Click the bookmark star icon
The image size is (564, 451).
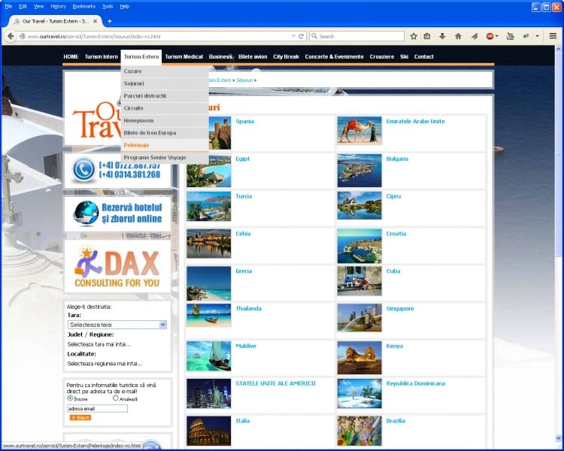414,36
